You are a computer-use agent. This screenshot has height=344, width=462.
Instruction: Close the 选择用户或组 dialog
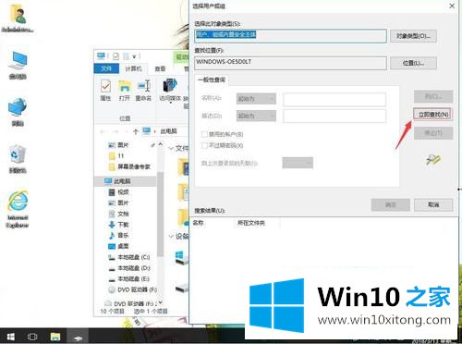click(x=452, y=6)
